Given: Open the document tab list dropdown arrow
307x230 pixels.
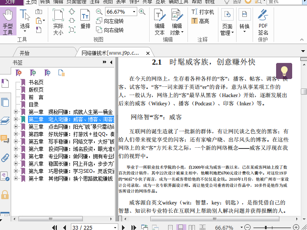Looking at the screenshot, I should (x=303, y=51).
